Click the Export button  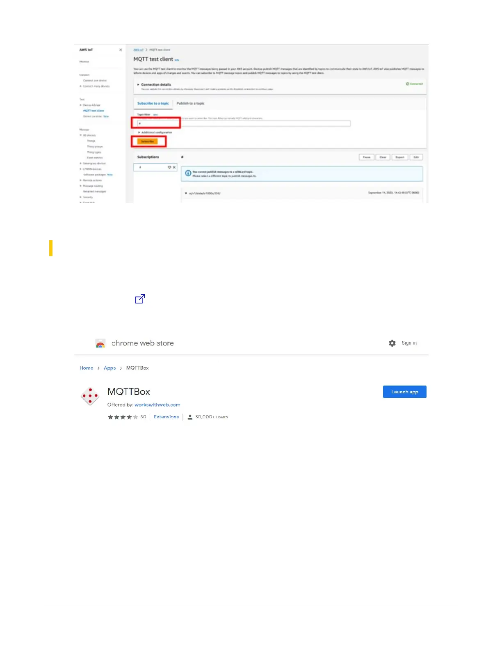[400, 157]
